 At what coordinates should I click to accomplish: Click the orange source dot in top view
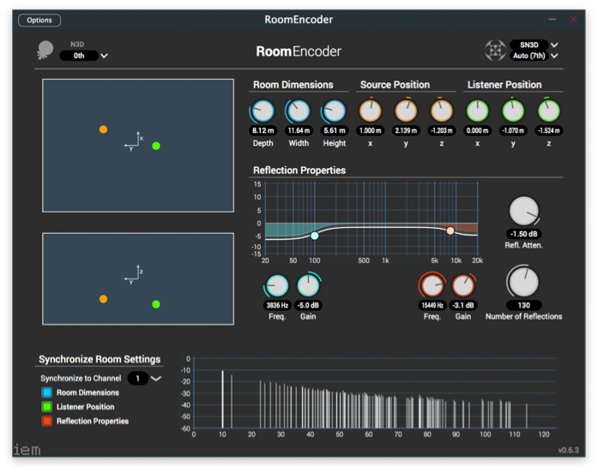click(x=103, y=129)
